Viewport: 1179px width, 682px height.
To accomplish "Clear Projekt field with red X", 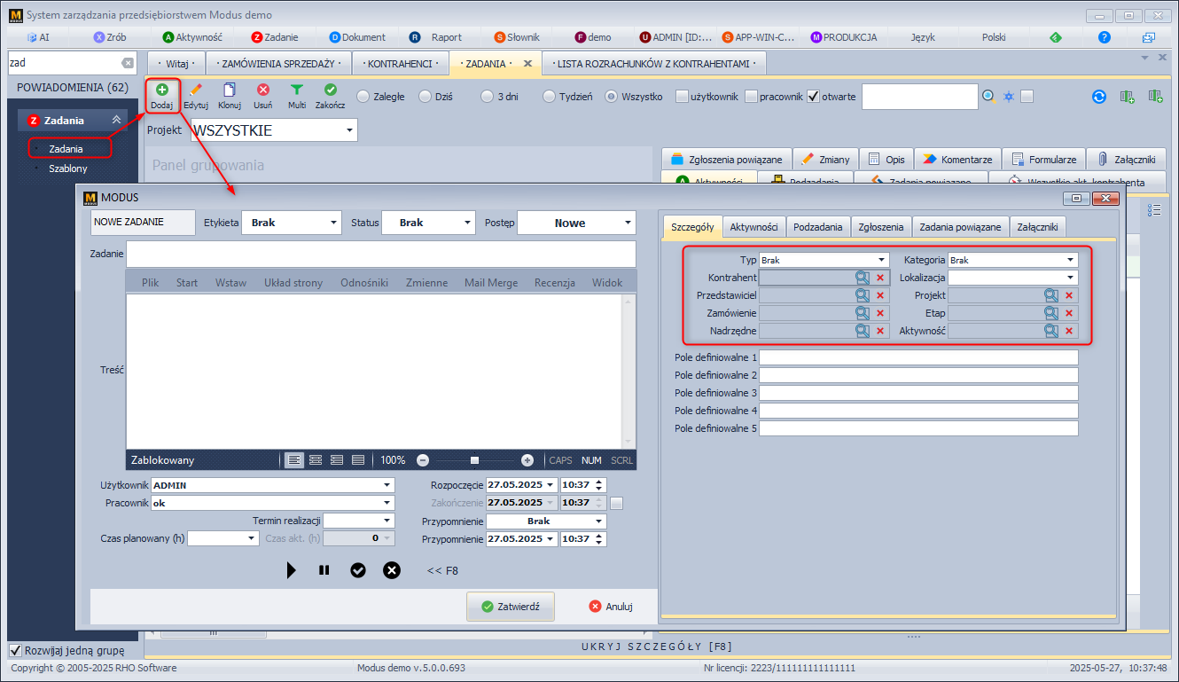I will pos(1069,295).
